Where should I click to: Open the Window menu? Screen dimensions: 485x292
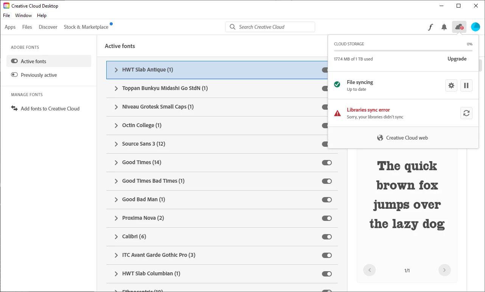23,16
